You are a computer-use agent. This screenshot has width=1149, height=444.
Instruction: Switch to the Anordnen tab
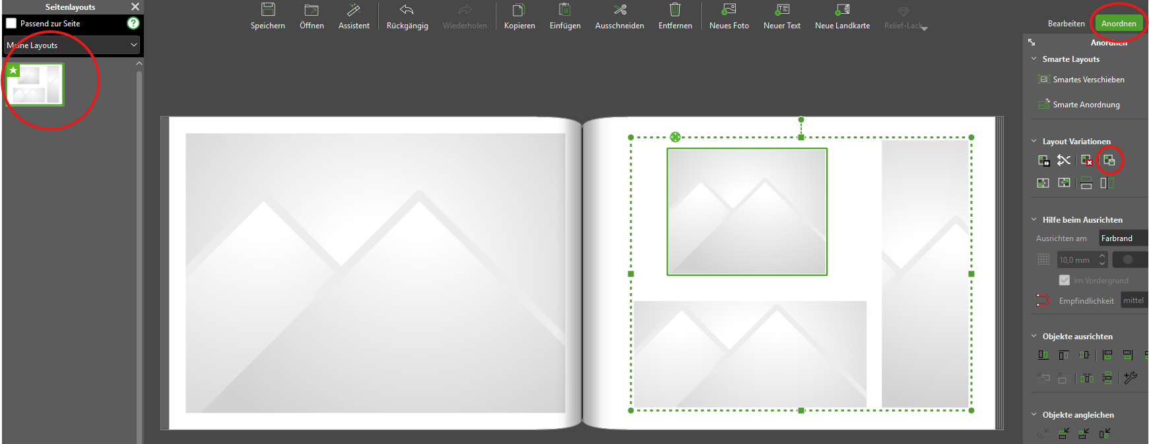[x=1119, y=24]
